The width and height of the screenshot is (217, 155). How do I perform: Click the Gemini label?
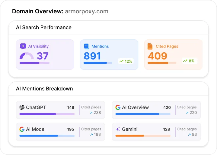[x=130, y=129]
